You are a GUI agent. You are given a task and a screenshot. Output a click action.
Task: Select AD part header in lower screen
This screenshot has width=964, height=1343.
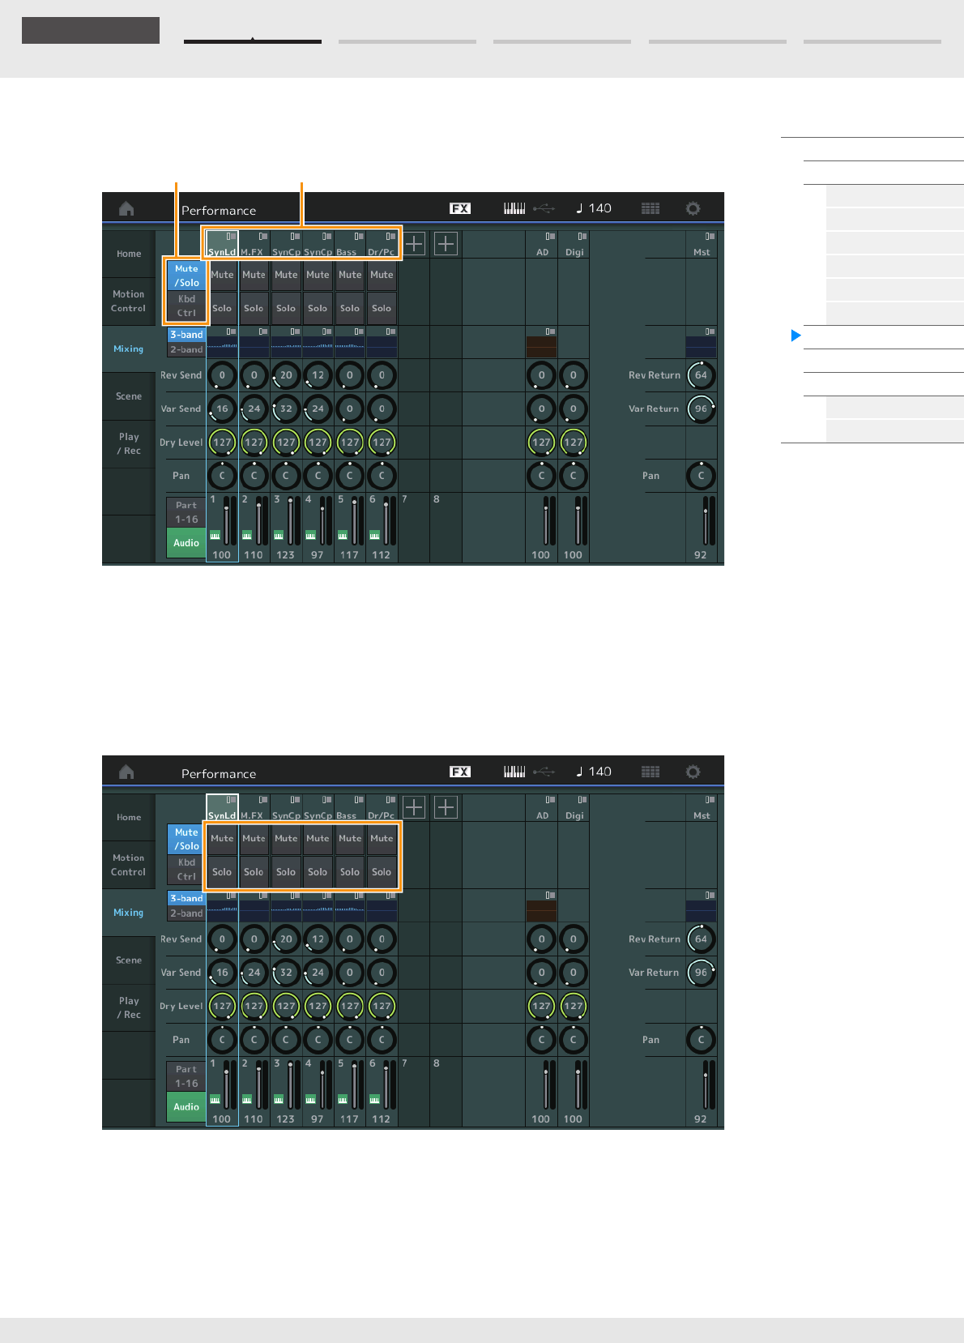(542, 808)
